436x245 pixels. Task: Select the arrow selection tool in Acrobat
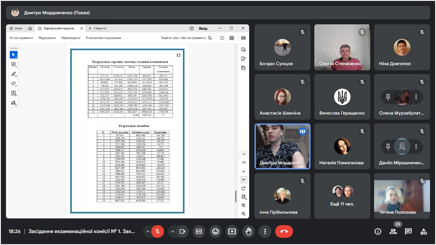13,55
